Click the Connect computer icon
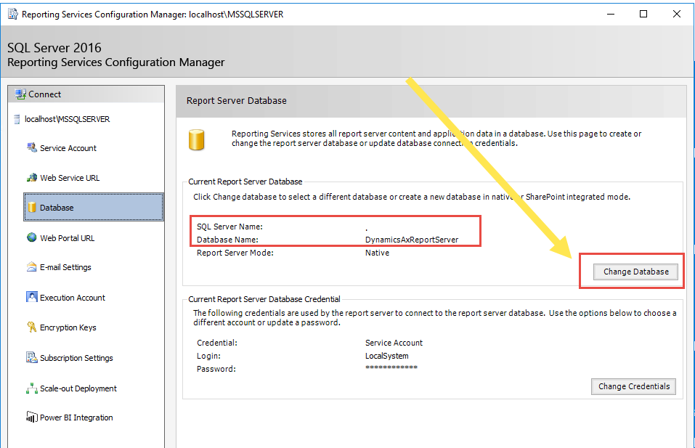 [x=20, y=94]
